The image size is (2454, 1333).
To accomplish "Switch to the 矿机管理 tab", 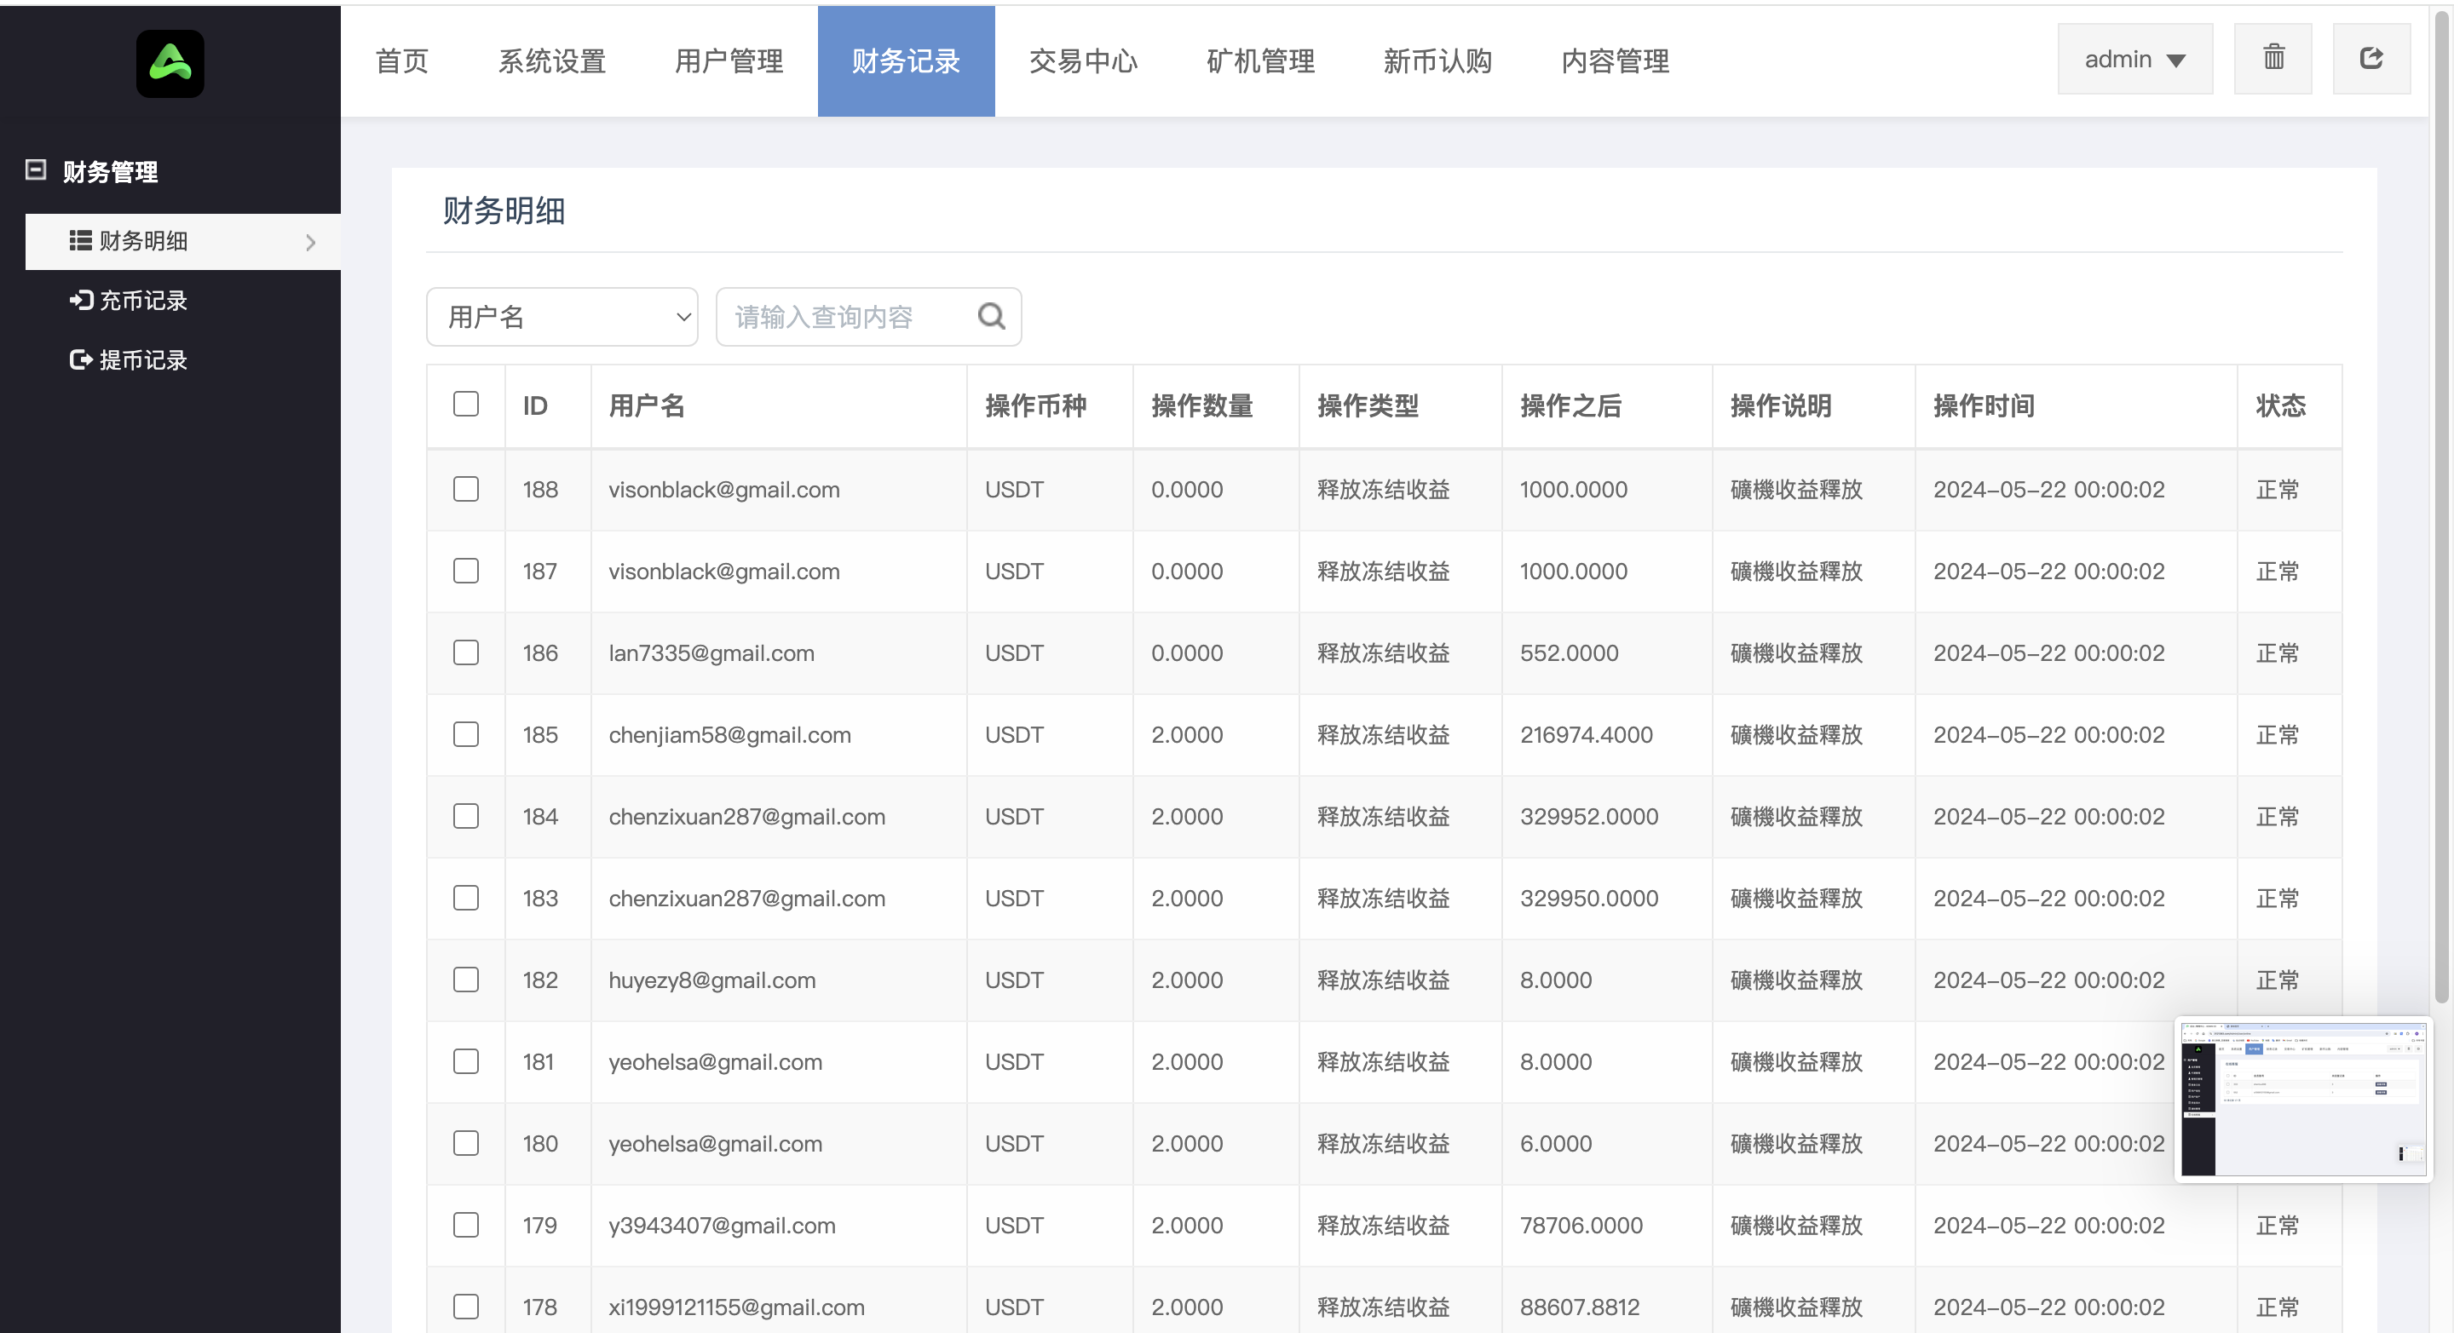I will [x=1260, y=61].
